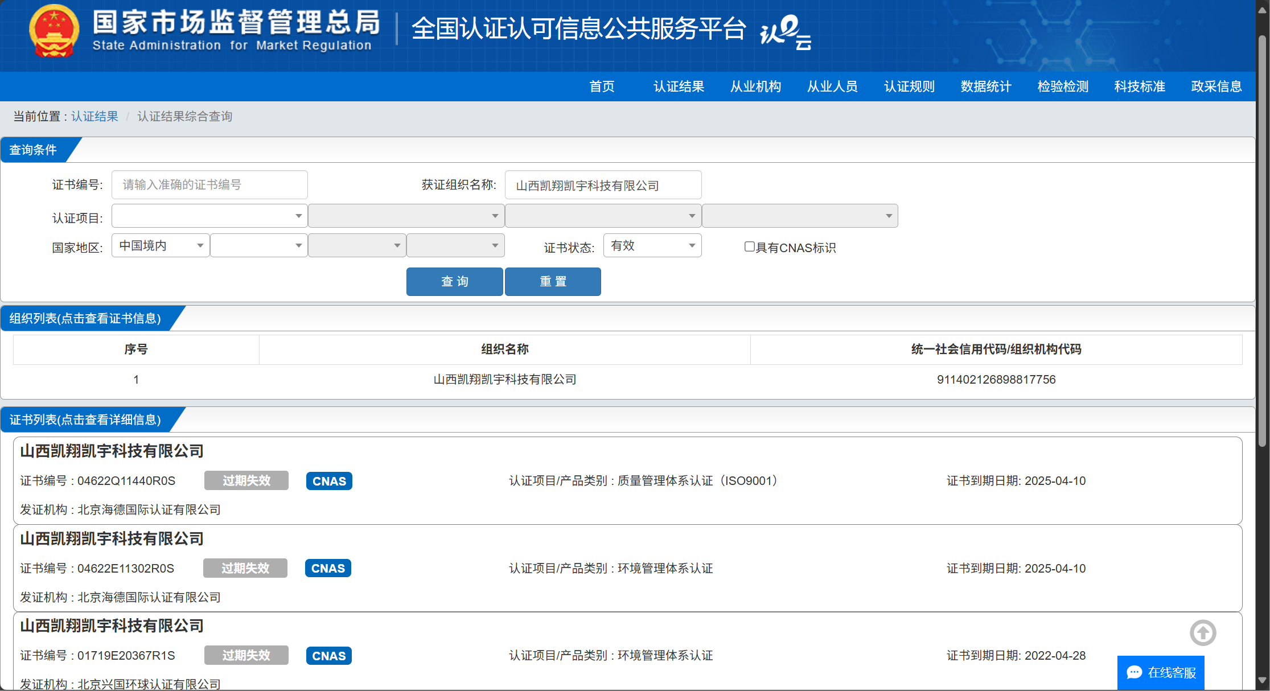The height and width of the screenshot is (691, 1270).
Task: Click CNAS badge for certificate 04622E11302R0S
Action: coord(328,568)
